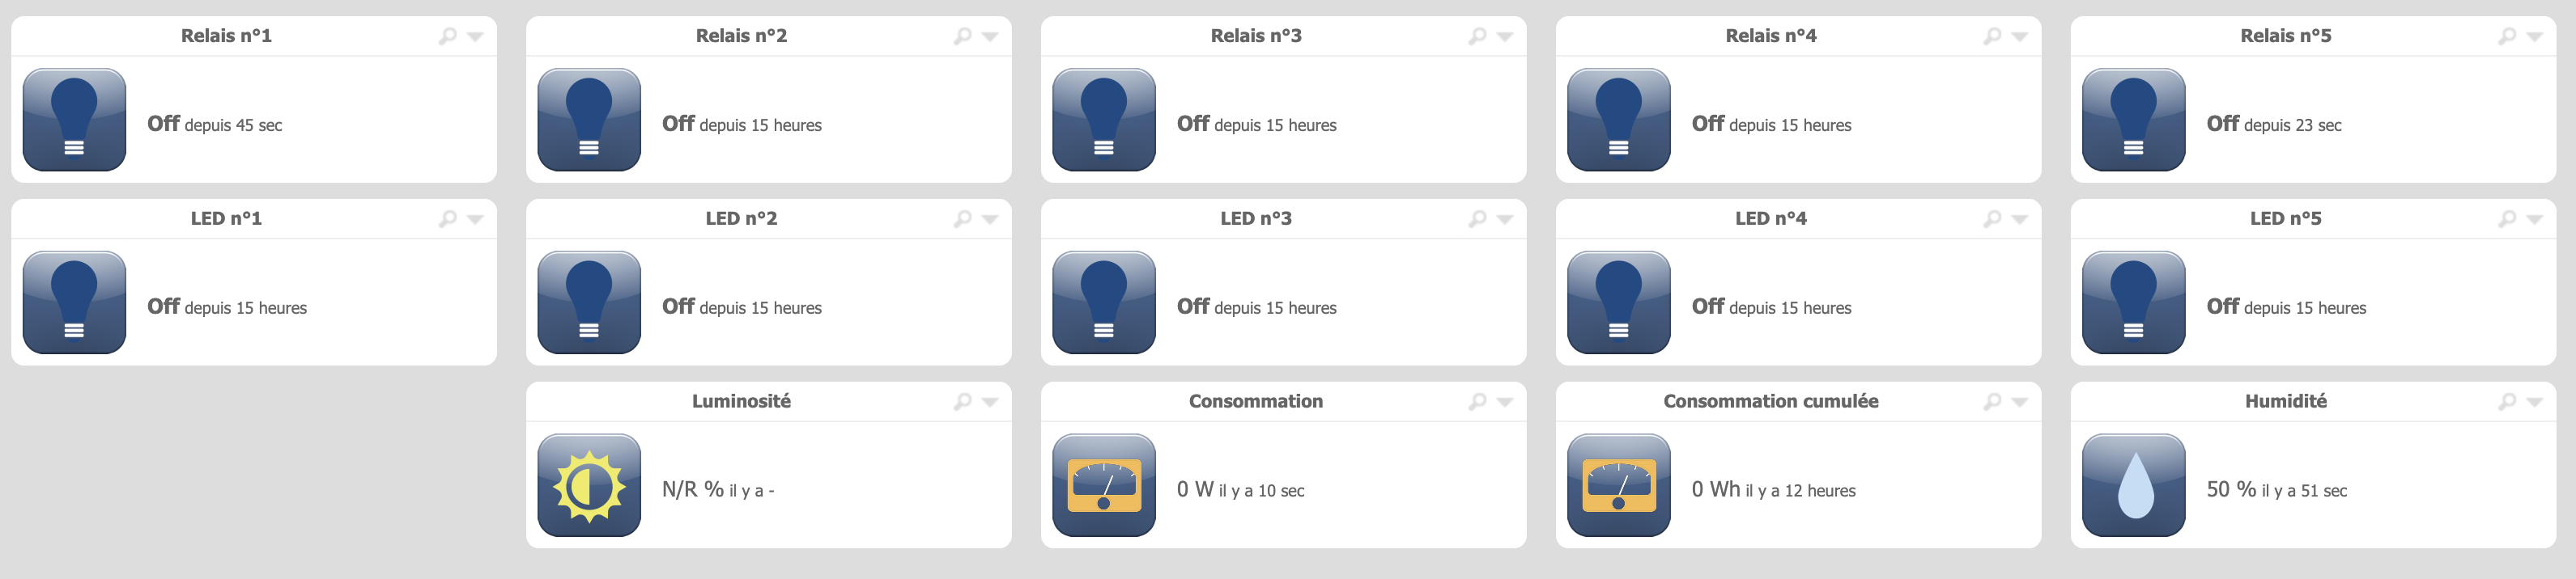The height and width of the screenshot is (579, 2576).
Task: Click the Humidité water drop icon
Action: pos(2134,485)
